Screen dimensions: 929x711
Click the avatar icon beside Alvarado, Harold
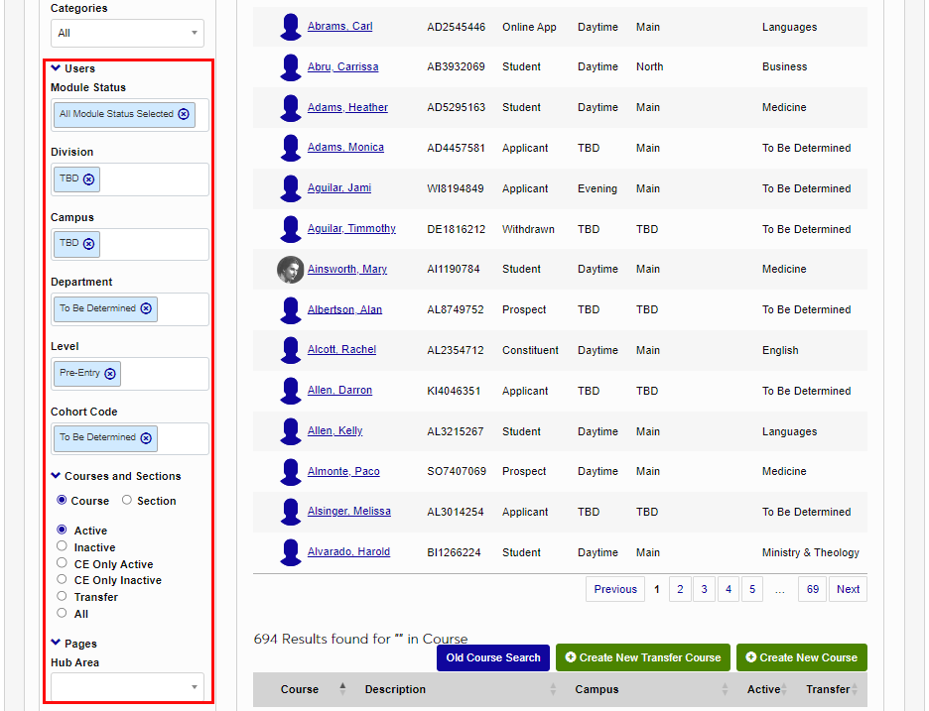[x=290, y=552]
